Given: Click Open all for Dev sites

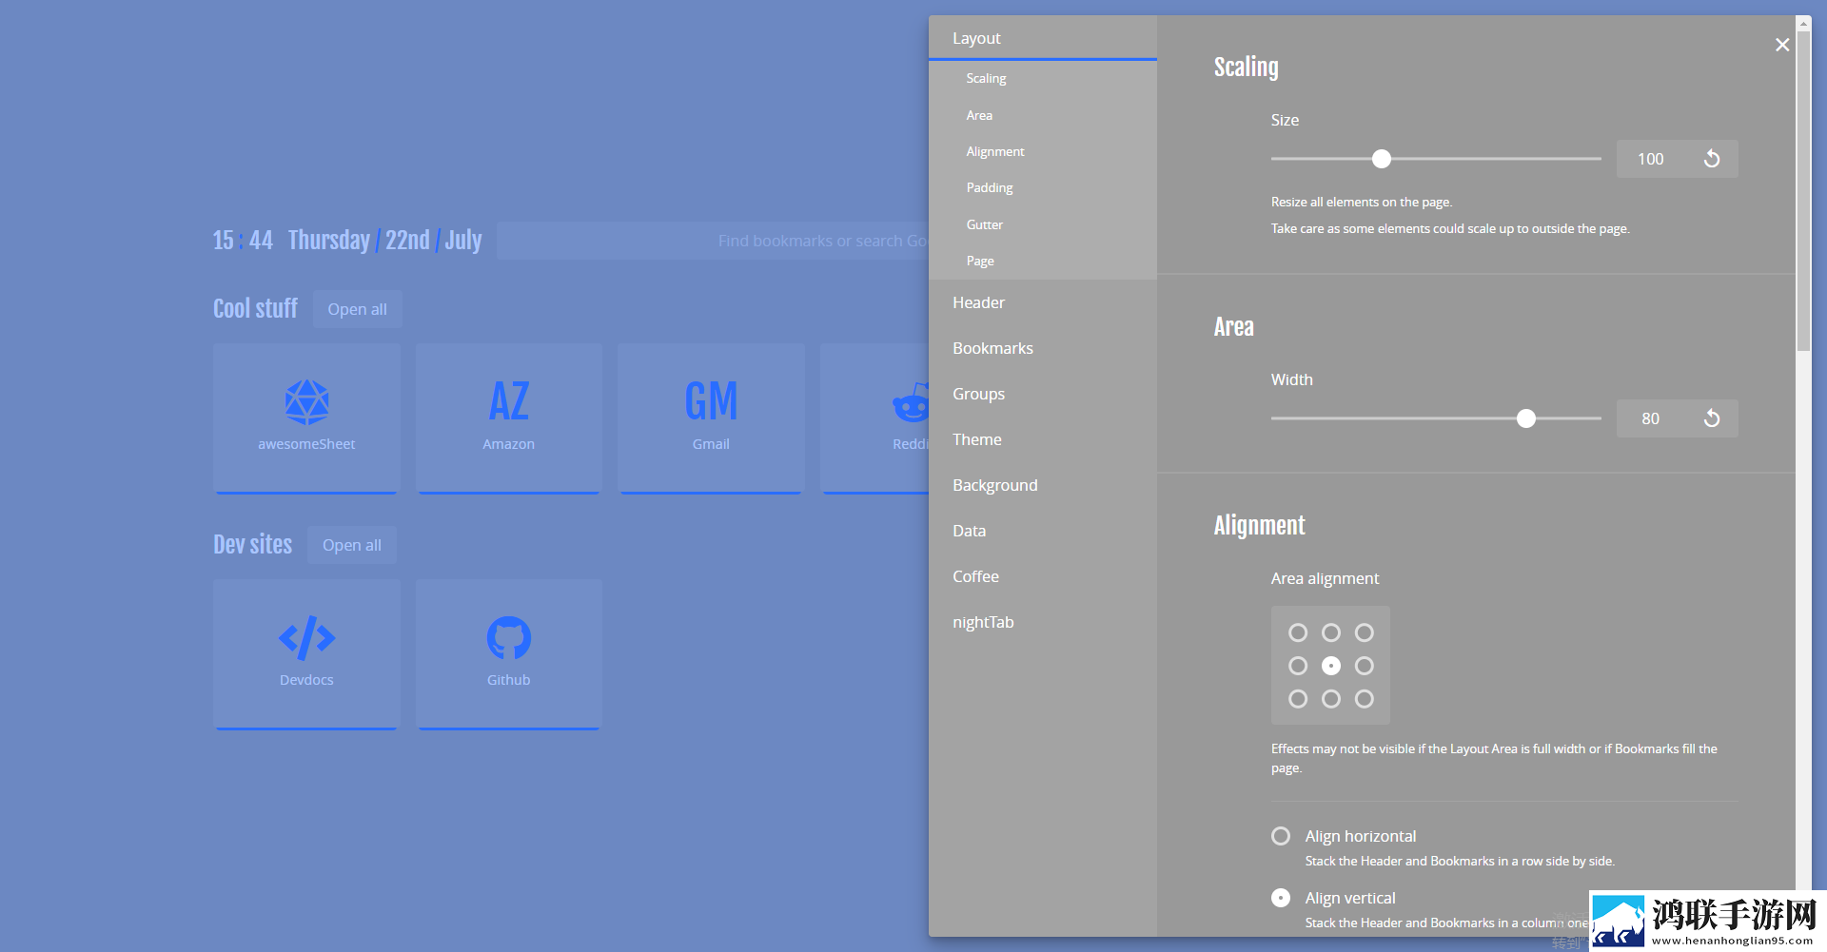Looking at the screenshot, I should [352, 545].
